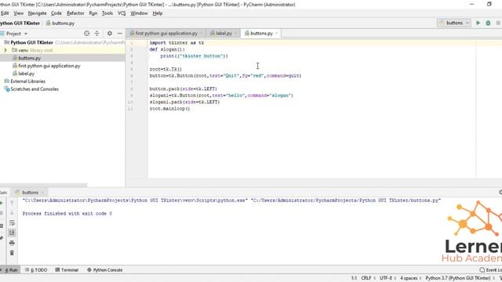
Task: Click the locate/scroll-from-source target icon
Action: (x=87, y=33)
